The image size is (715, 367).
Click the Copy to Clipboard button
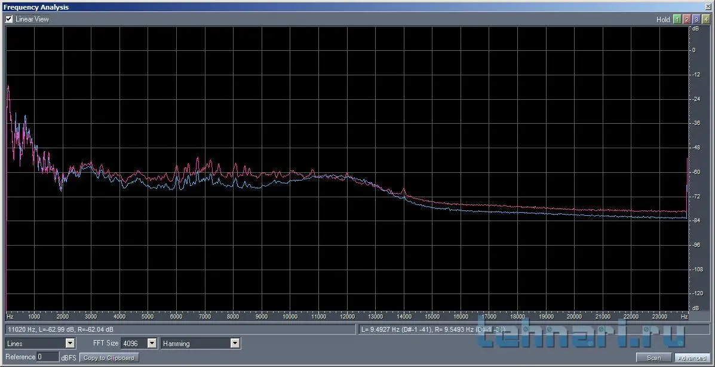tap(109, 357)
